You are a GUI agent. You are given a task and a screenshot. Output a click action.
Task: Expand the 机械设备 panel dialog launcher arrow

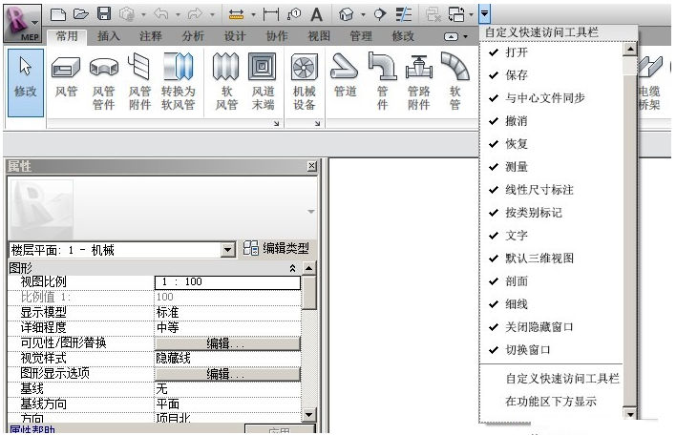[x=317, y=124]
